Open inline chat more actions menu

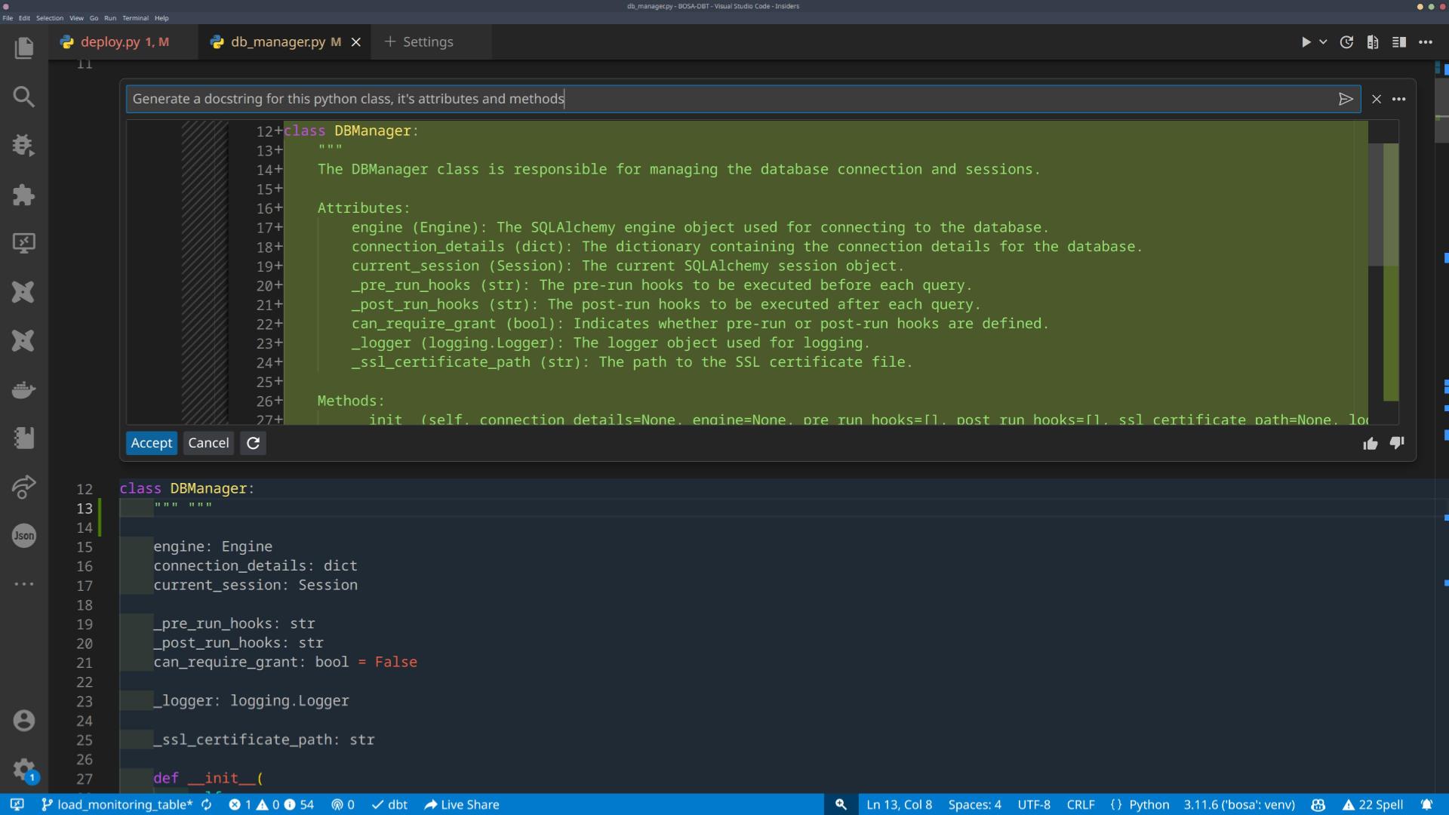1398,99
